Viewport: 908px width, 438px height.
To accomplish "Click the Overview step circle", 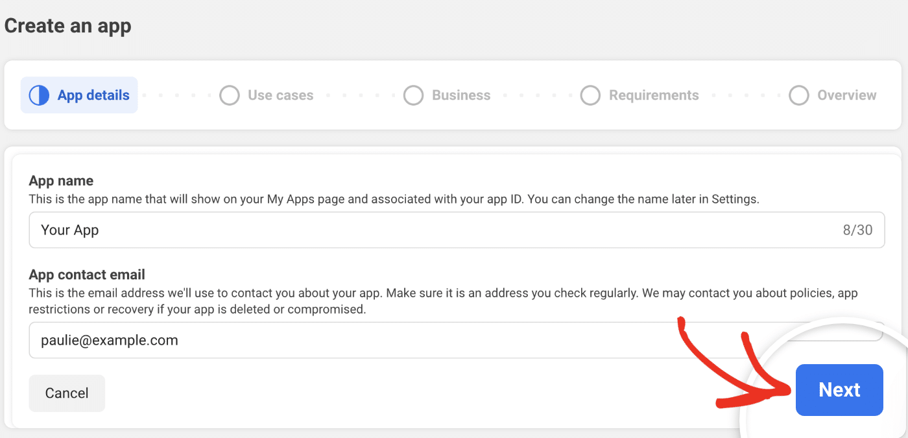I will pyautogui.click(x=798, y=95).
